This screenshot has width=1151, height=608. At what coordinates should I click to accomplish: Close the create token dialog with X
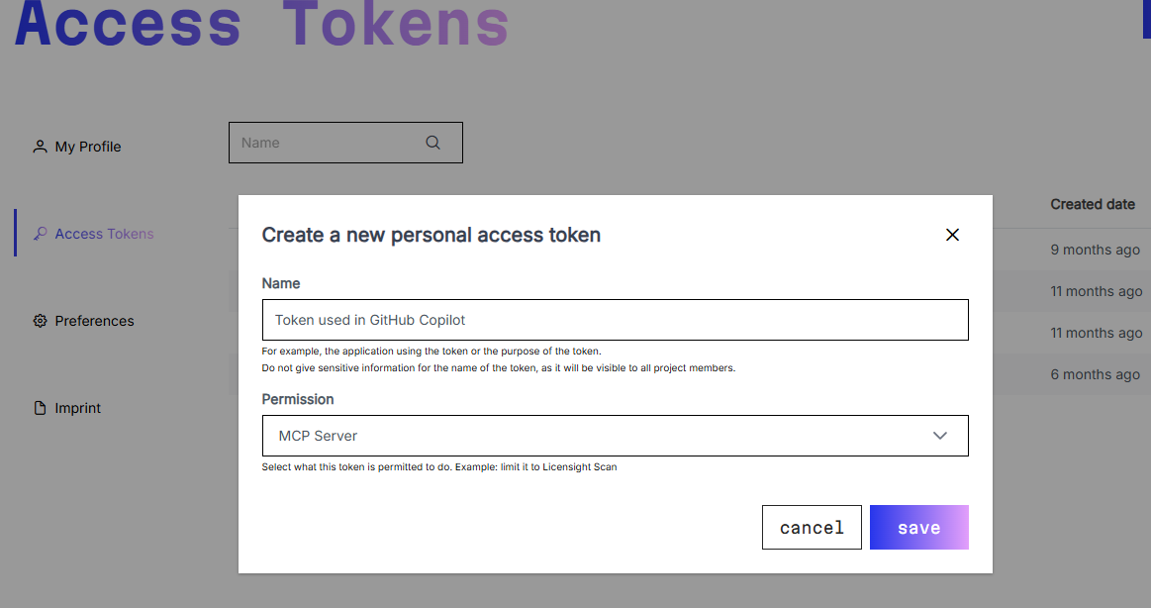pyautogui.click(x=952, y=235)
